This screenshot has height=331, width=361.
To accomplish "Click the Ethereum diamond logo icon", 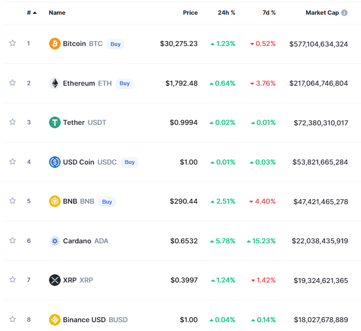I will (x=55, y=83).
